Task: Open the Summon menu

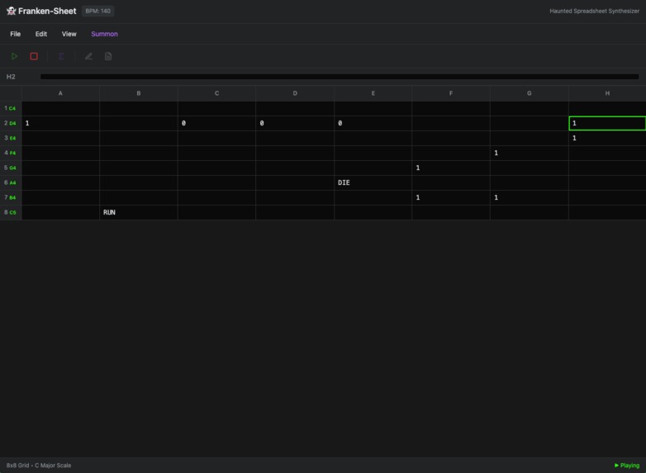Action: tap(104, 34)
